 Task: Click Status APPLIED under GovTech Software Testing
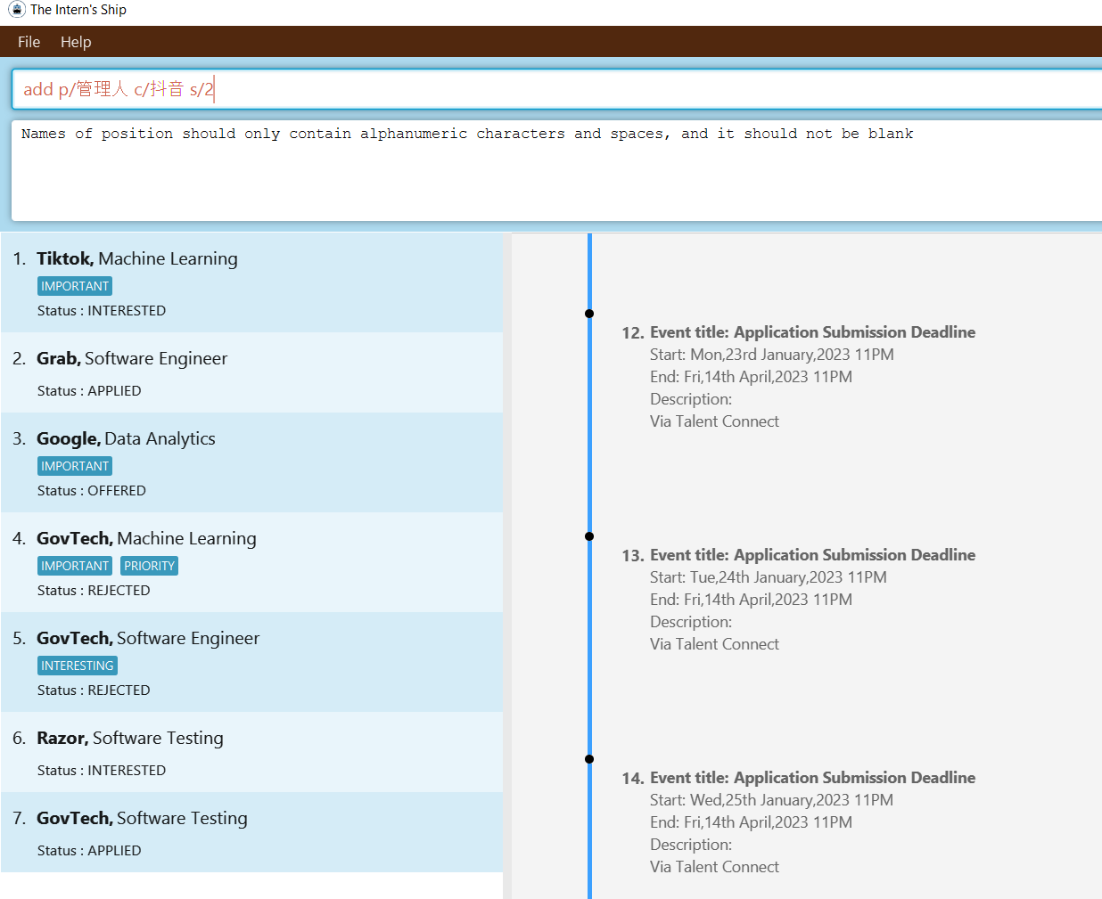(x=89, y=851)
